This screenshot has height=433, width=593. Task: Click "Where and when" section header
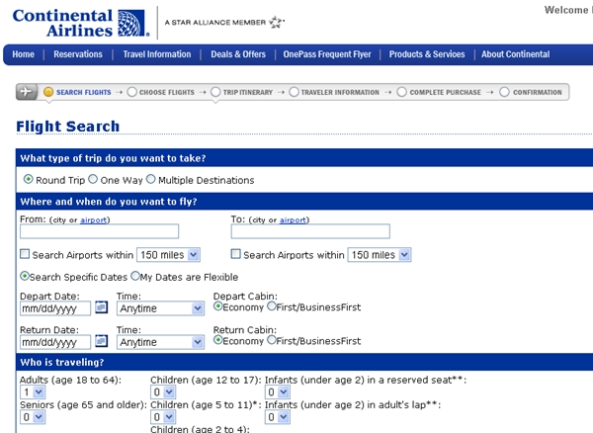[304, 202]
